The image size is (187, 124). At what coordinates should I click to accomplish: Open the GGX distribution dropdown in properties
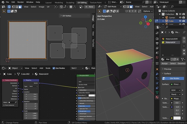pos(175,90)
